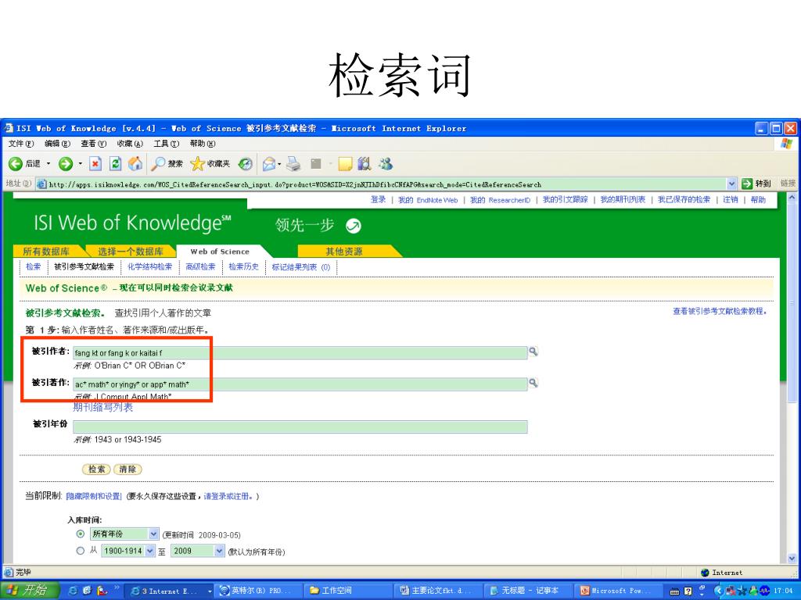Open 查看被引参考文献检索教程 link
This screenshot has width=801, height=600.
[x=720, y=311]
